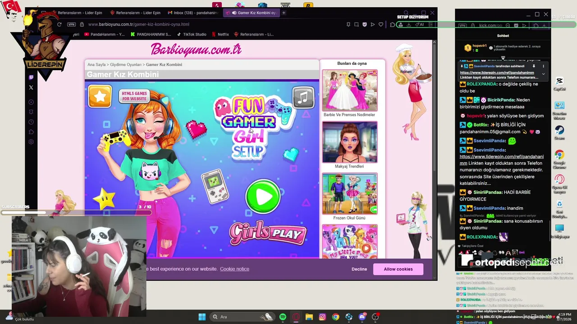Open OBS Studio from the taskbar
This screenshot has width=577, height=324.
[375, 317]
